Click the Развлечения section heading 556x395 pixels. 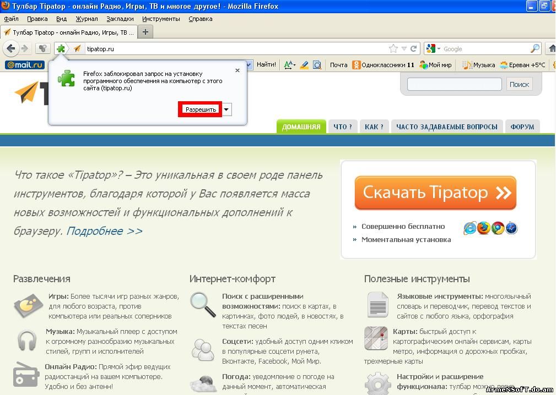click(x=42, y=279)
